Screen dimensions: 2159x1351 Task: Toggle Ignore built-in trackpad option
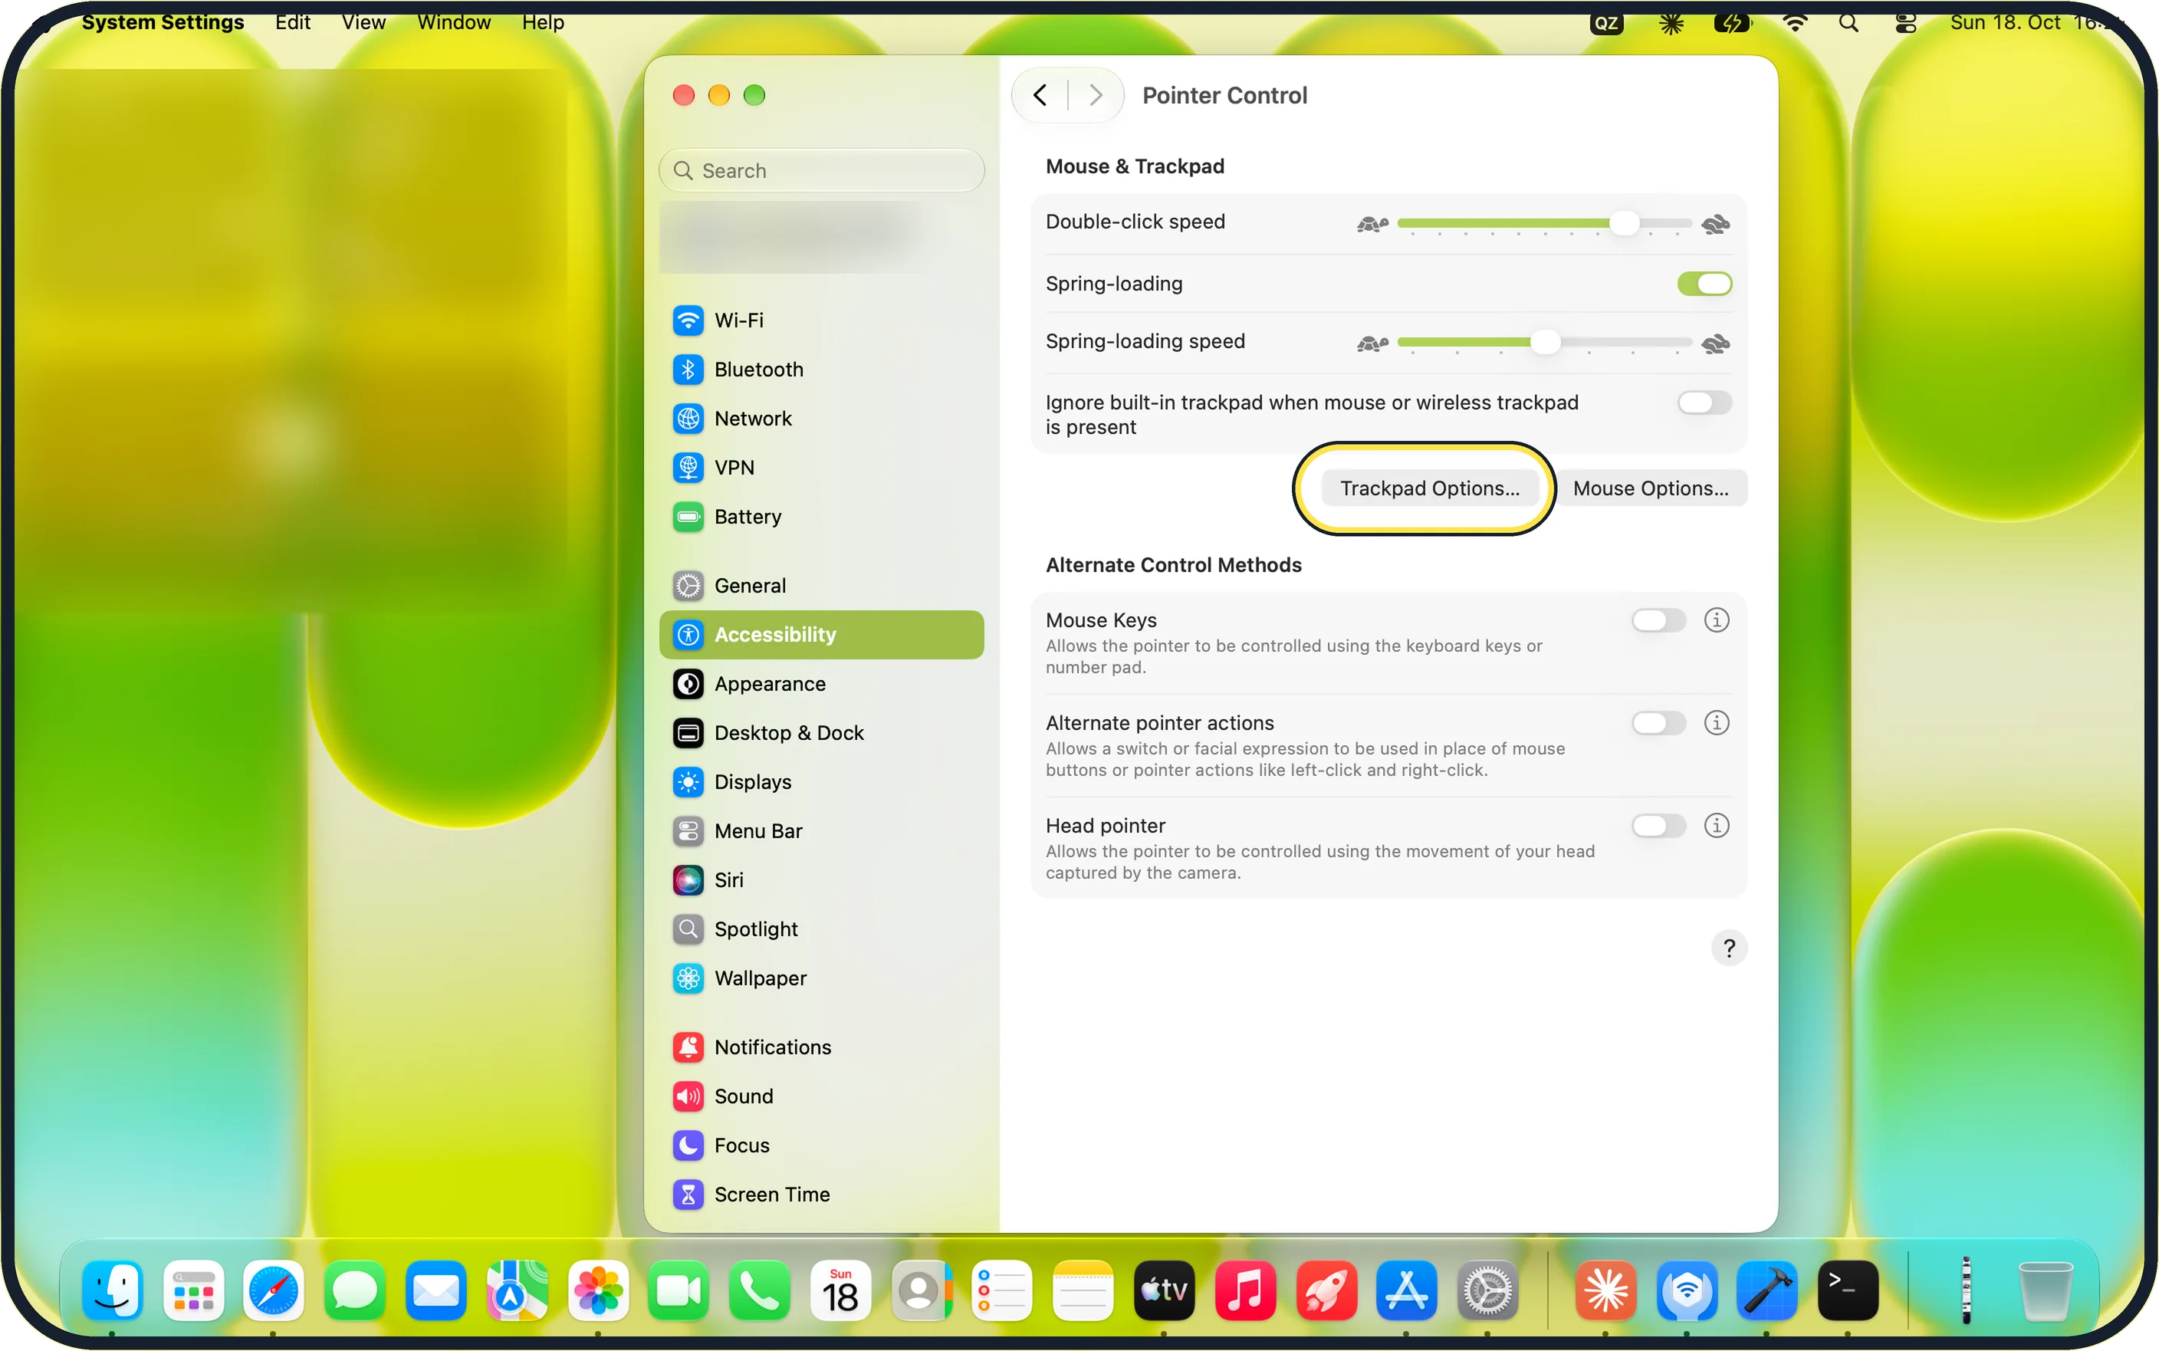tap(1704, 403)
